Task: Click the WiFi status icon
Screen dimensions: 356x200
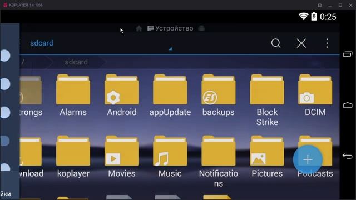Action: tap(303, 17)
